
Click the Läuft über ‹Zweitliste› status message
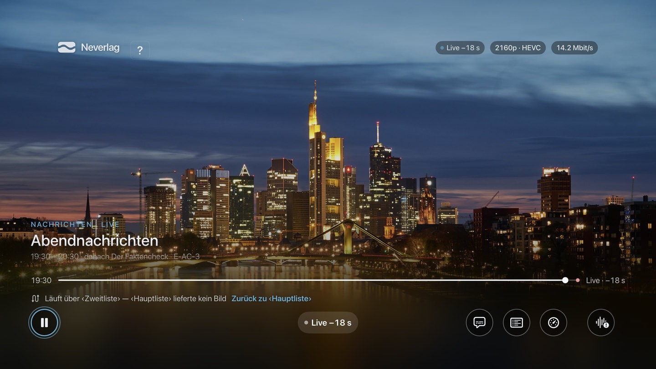135,299
